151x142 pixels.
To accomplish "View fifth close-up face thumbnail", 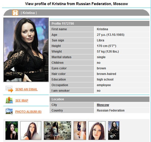I will click(x=97, y=131).
